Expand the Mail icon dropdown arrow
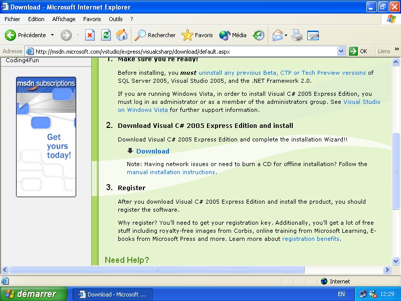 click(x=286, y=35)
